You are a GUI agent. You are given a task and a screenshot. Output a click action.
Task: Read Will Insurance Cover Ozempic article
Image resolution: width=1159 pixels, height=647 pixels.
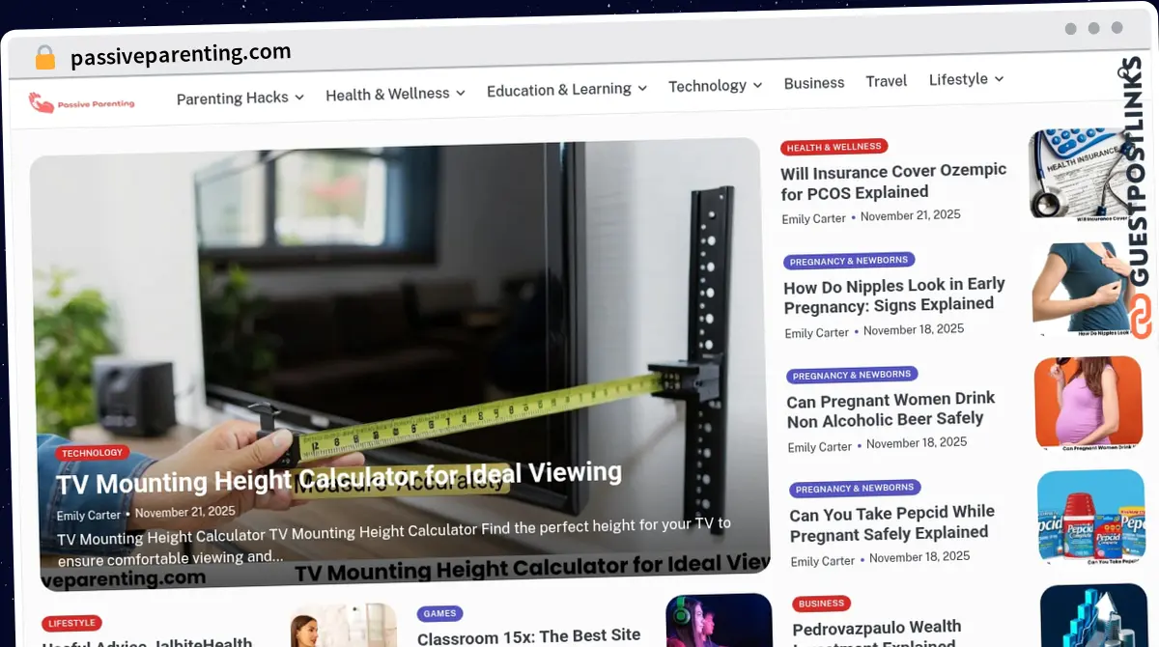(x=893, y=182)
